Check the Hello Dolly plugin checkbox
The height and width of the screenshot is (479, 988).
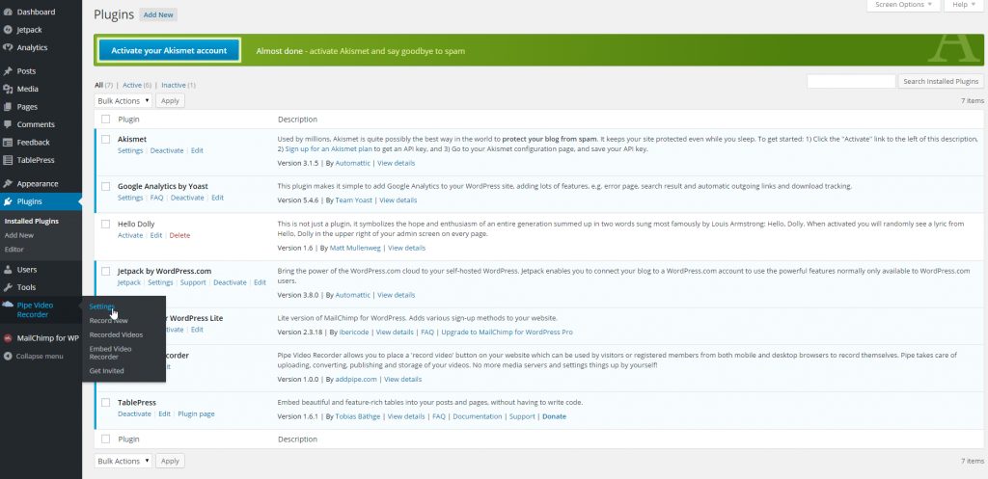105,224
